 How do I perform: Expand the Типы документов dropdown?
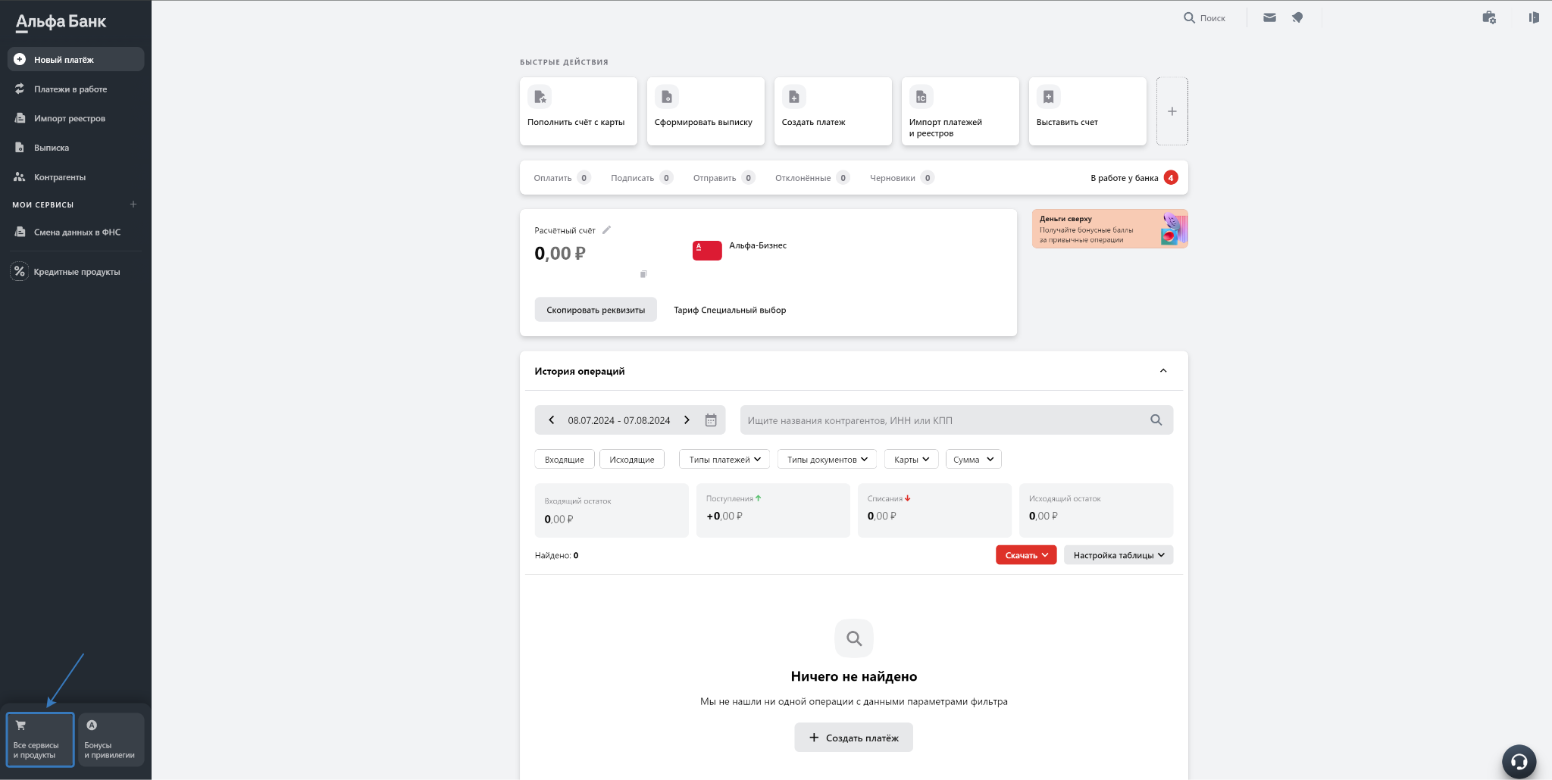point(827,460)
